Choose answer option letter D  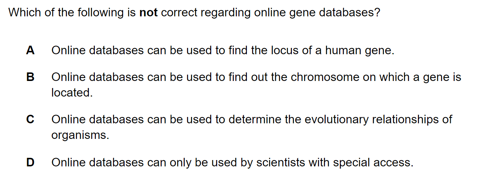tap(30, 162)
